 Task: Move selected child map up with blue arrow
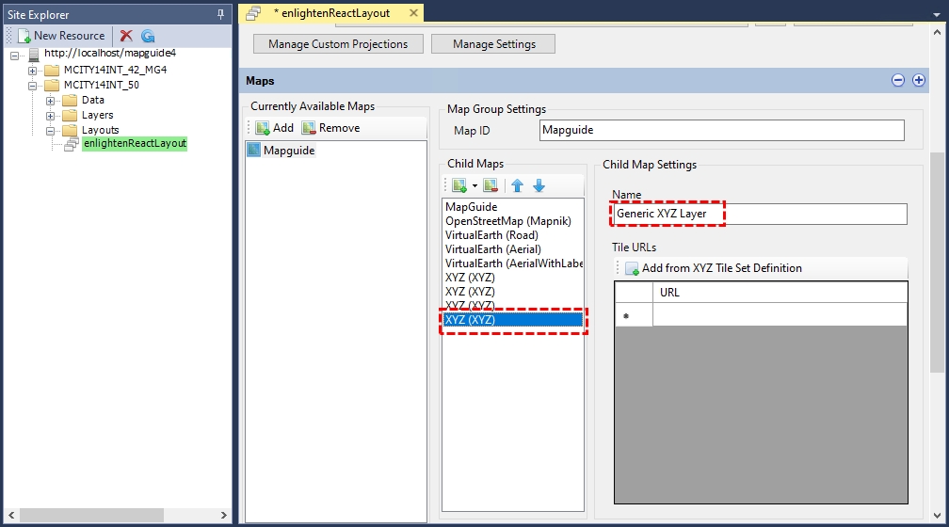point(518,186)
